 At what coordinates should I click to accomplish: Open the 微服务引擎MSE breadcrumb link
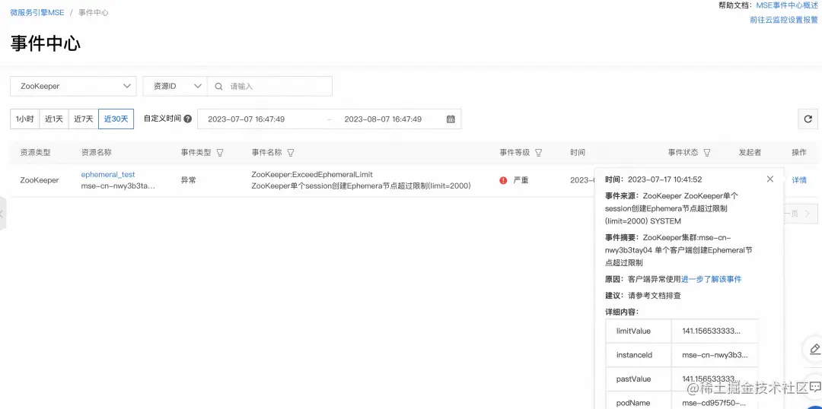[37, 12]
